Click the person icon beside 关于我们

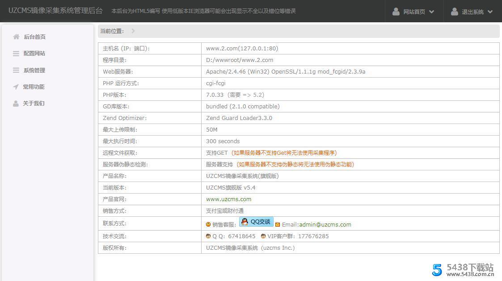[x=15, y=103]
